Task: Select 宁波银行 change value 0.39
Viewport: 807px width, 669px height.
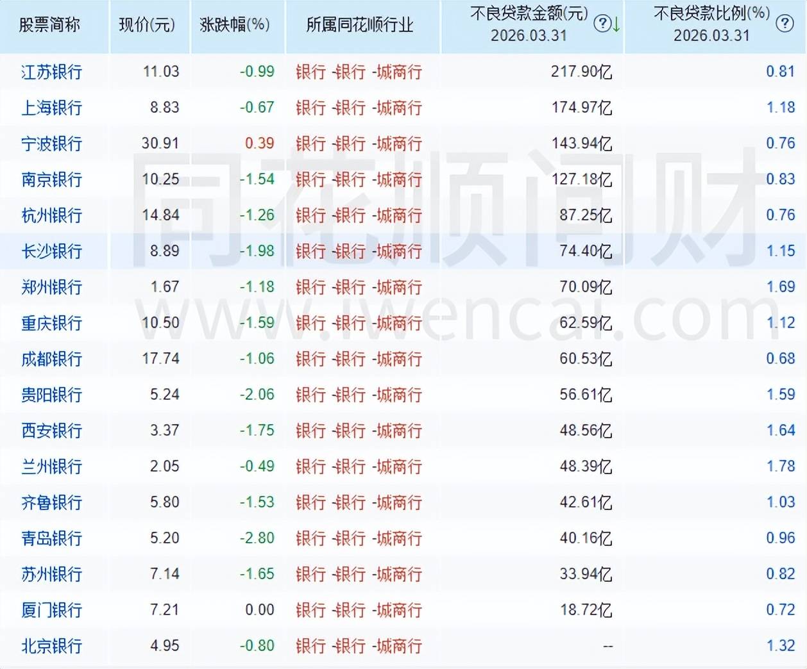Action: [260, 143]
